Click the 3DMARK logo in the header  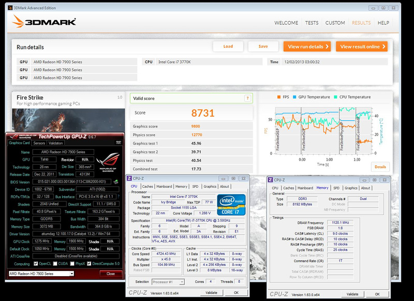(x=44, y=22)
